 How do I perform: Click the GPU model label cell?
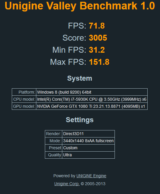[x=24, y=106]
